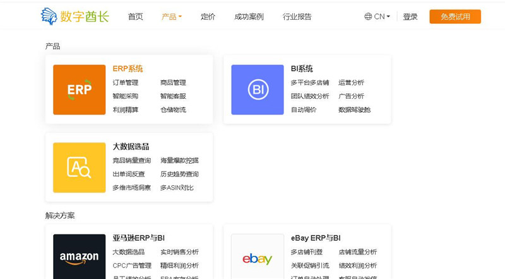Screen dimensions: 505x279
Task: Select 绩效利润分析 under eBay
Action: 358,266
